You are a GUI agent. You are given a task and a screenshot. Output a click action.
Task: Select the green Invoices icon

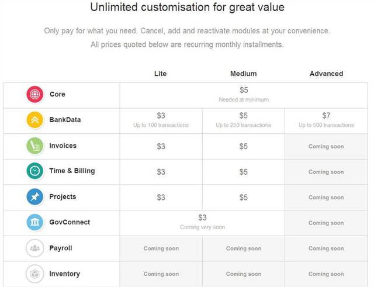coord(35,146)
